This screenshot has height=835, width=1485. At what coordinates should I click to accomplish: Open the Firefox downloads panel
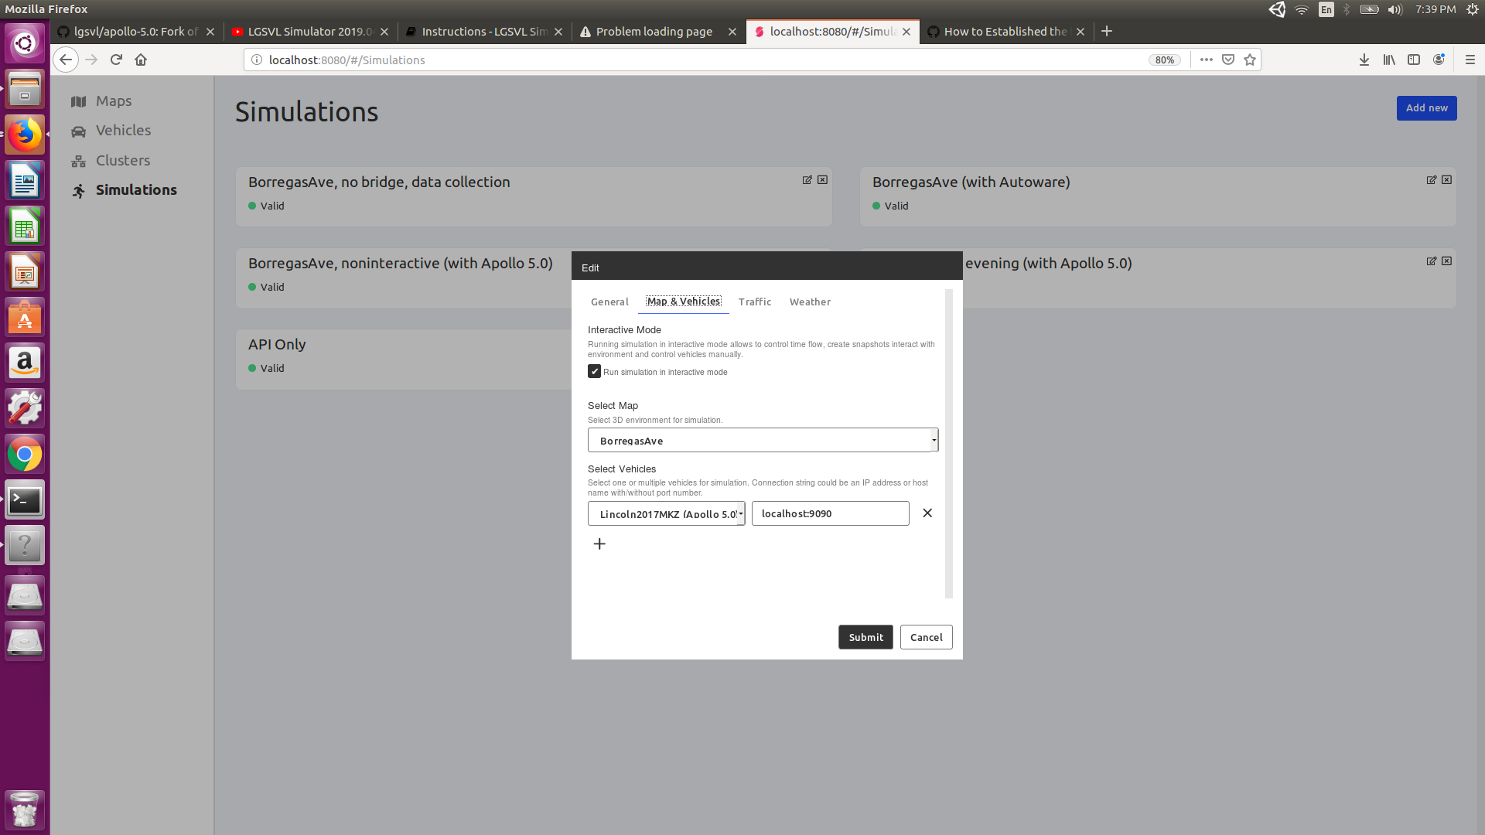(1364, 60)
